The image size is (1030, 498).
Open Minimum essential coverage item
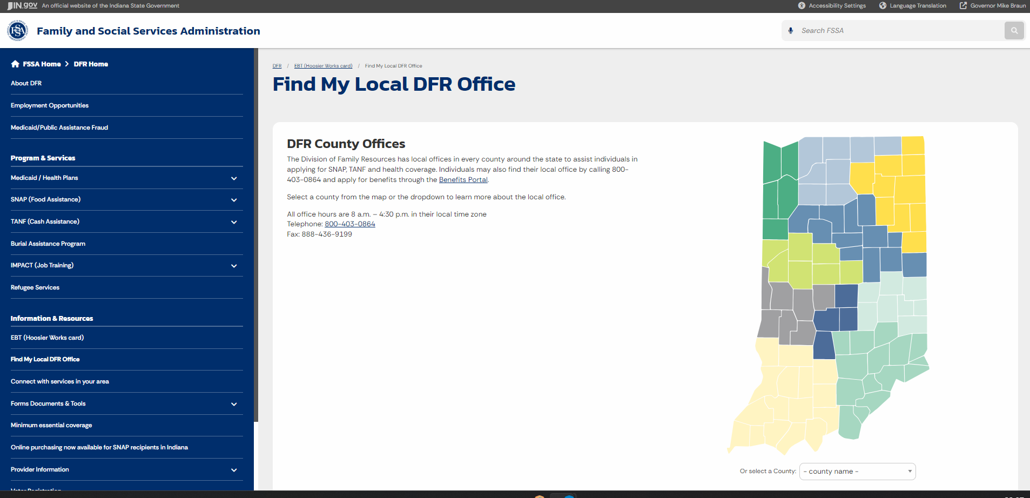51,425
